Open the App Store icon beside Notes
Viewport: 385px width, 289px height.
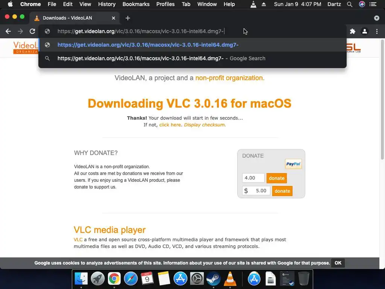180,279
